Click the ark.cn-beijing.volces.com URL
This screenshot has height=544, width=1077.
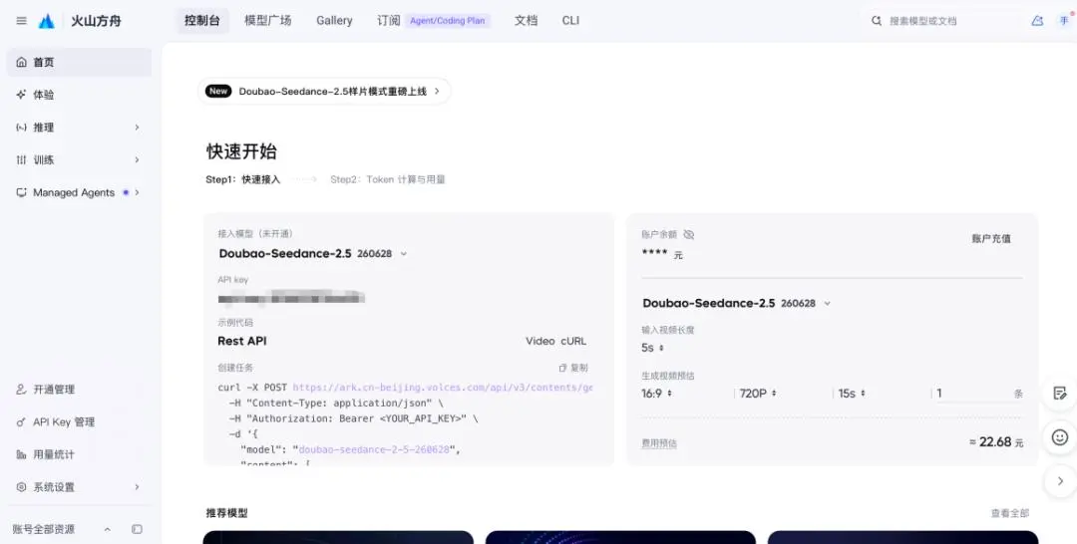point(443,388)
